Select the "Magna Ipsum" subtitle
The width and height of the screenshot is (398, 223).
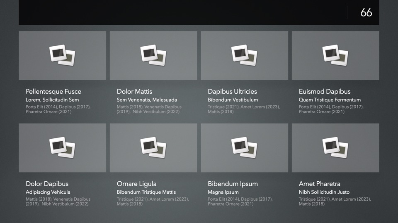pyautogui.click(x=223, y=192)
